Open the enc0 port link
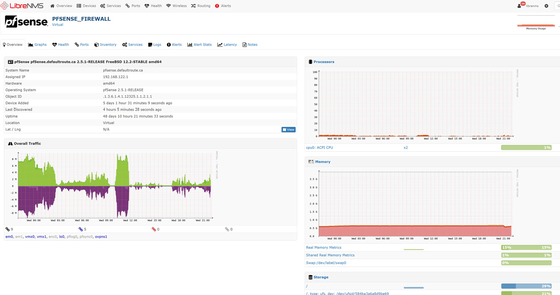 (53, 237)
